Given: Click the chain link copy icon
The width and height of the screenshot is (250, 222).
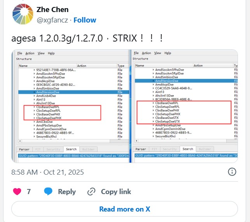Looking at the screenshot, I should click(x=91, y=191).
